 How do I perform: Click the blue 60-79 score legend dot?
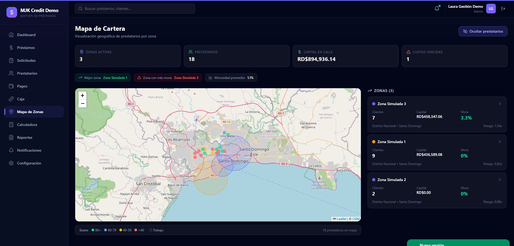pyautogui.click(x=105, y=230)
